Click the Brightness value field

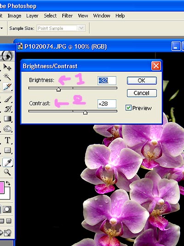107,80
